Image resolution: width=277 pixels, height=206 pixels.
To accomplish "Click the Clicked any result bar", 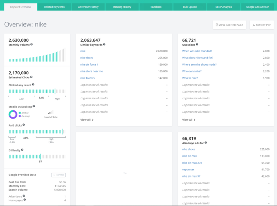I will pyautogui.click(x=37, y=91).
